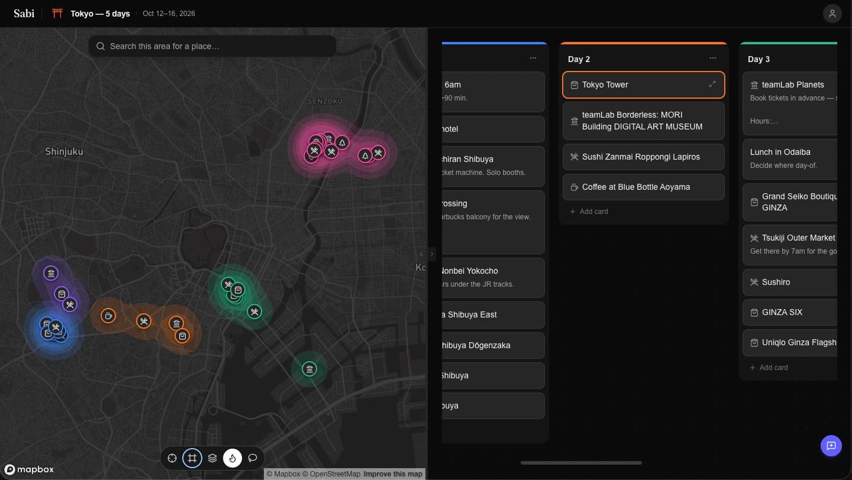
Task: Click the magnifier icon in map search
Action: coord(101,46)
